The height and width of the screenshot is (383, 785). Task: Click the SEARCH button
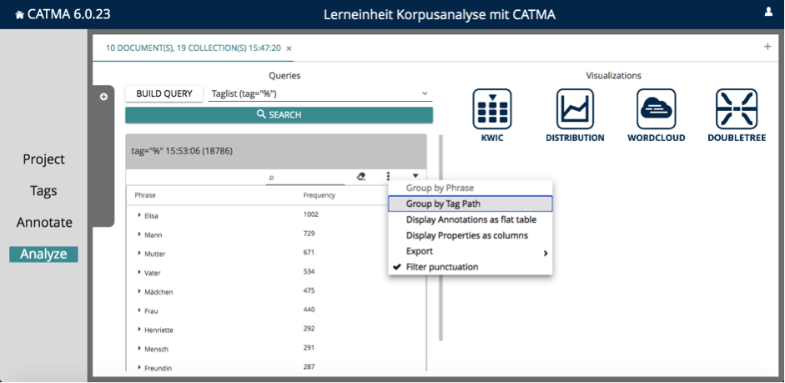(279, 114)
